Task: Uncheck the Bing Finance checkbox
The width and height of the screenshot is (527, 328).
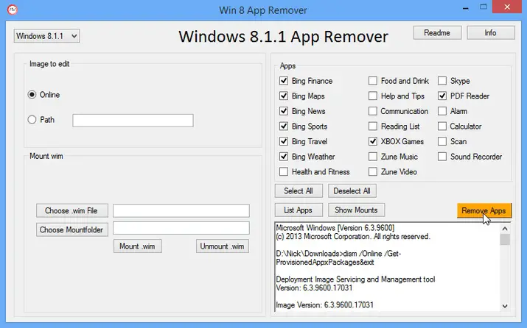Action: click(284, 81)
